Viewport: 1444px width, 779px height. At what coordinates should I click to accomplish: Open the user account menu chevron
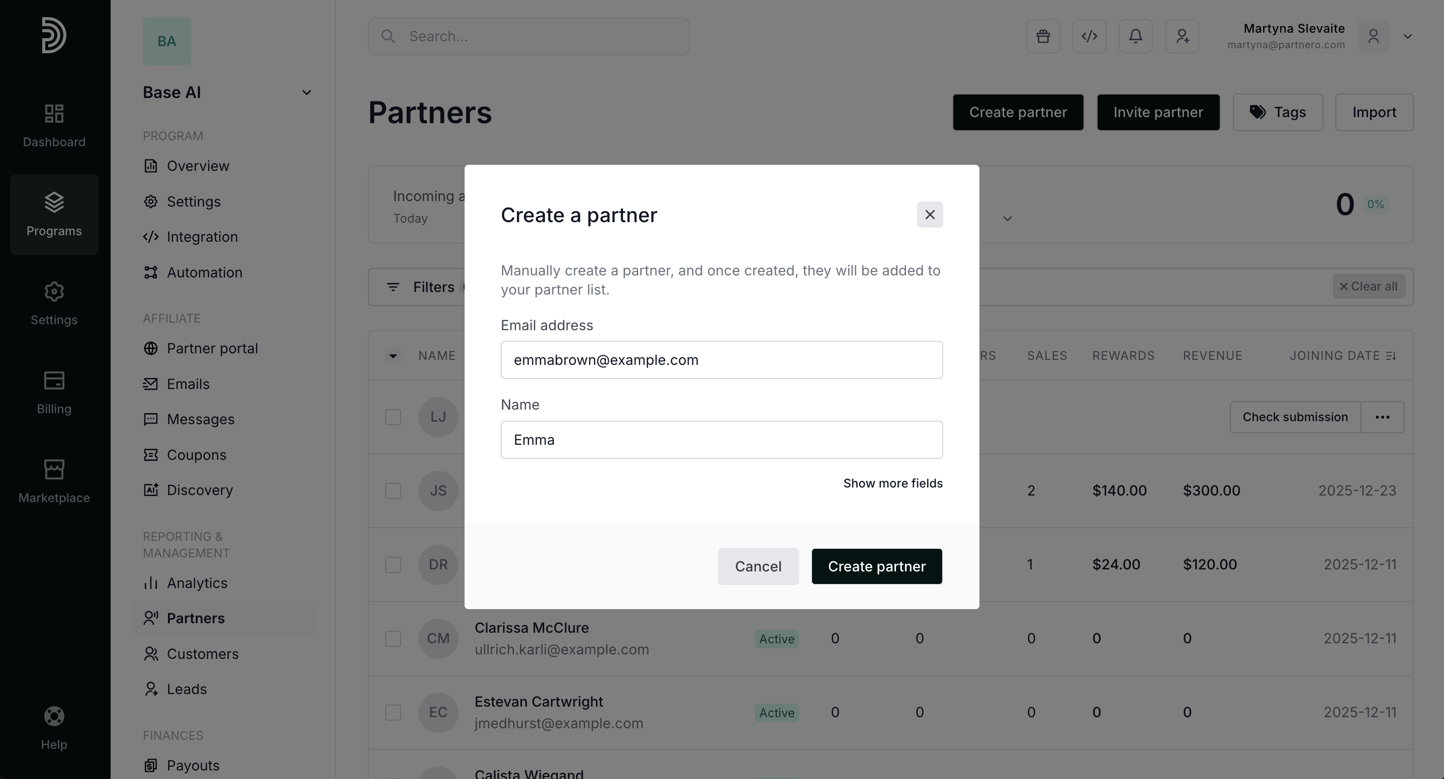coord(1407,36)
